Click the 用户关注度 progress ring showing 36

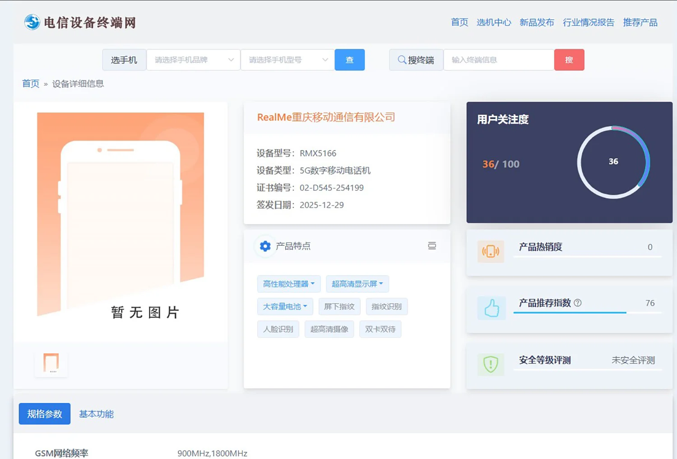pos(612,161)
